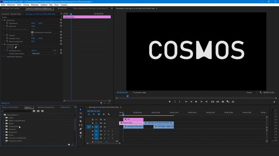This screenshot has height=156, width=279.
Task: Collapse the Opacity effect group
Action: click(x=2, y=44)
